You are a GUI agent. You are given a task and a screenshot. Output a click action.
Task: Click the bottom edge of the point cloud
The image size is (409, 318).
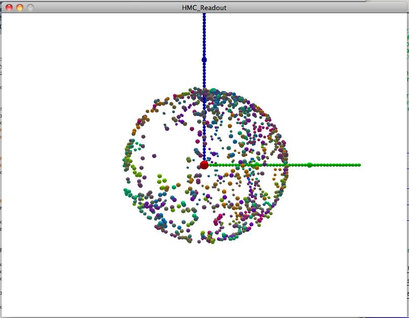tap(208, 241)
